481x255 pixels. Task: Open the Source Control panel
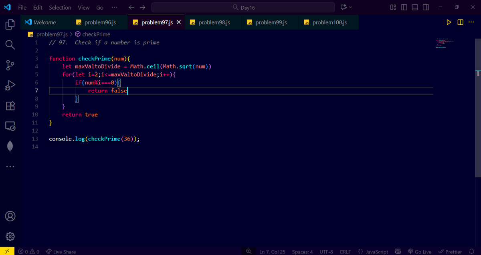10,65
